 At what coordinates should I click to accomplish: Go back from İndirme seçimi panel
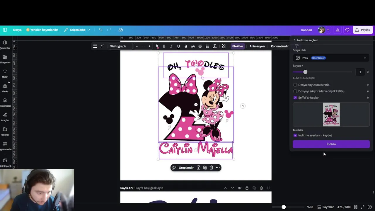pyautogui.click(x=294, y=40)
